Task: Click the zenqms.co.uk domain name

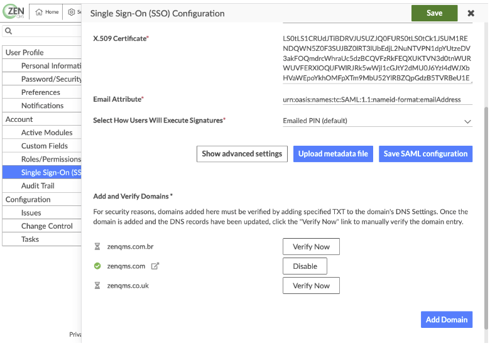Action: point(128,286)
